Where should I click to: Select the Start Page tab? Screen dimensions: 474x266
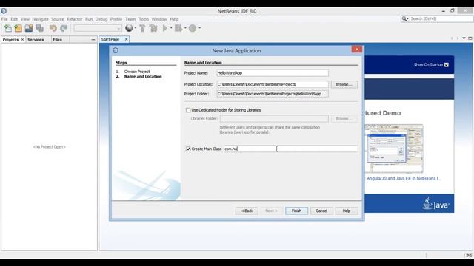pos(110,39)
